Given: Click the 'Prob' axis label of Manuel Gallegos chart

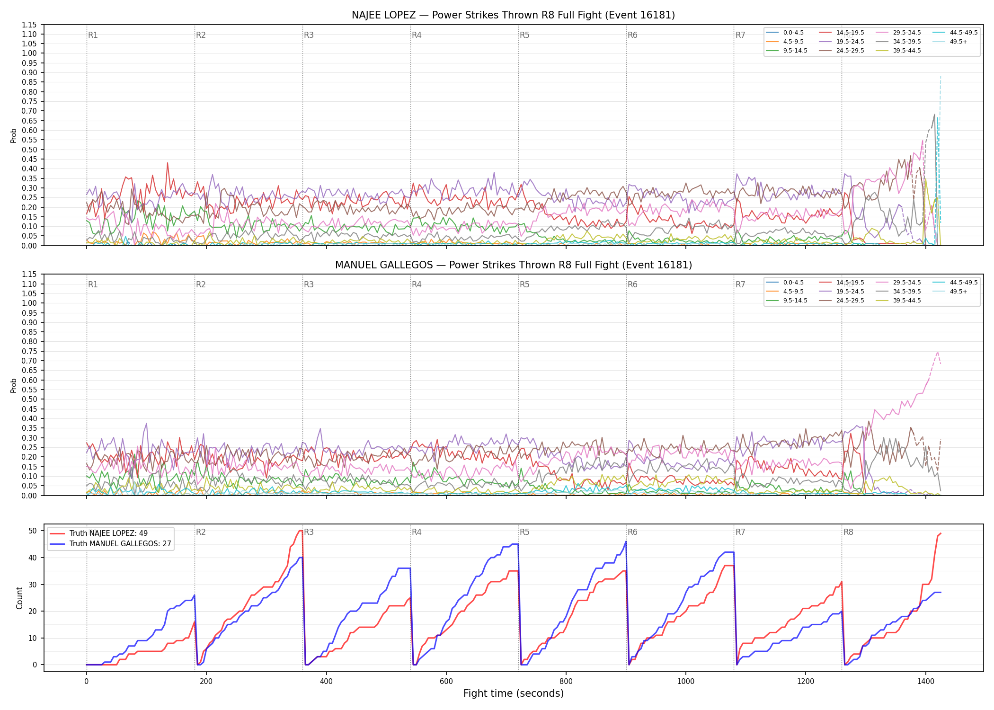Looking at the screenshot, I should (x=14, y=385).
